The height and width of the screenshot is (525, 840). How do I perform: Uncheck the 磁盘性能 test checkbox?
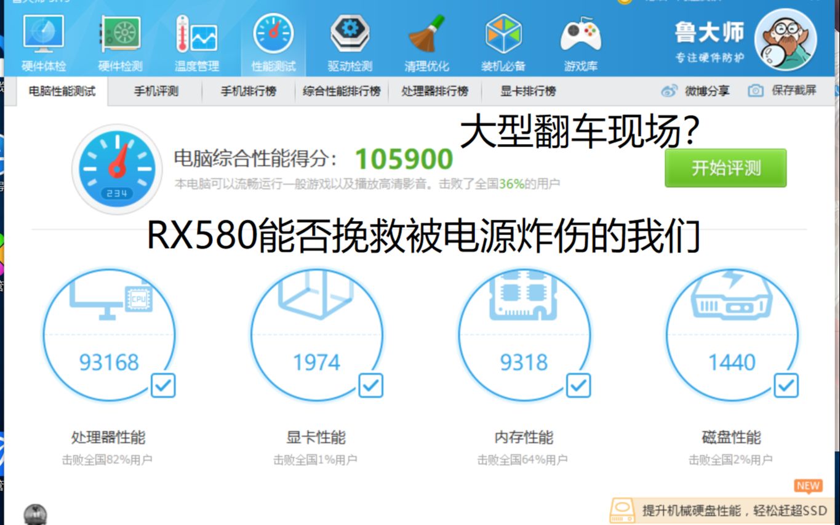(x=786, y=386)
